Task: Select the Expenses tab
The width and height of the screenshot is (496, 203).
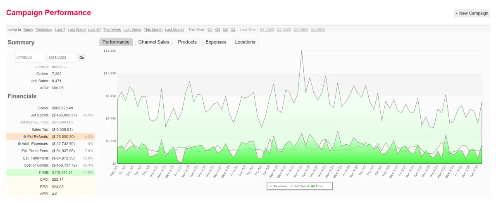Action: pos(216,42)
